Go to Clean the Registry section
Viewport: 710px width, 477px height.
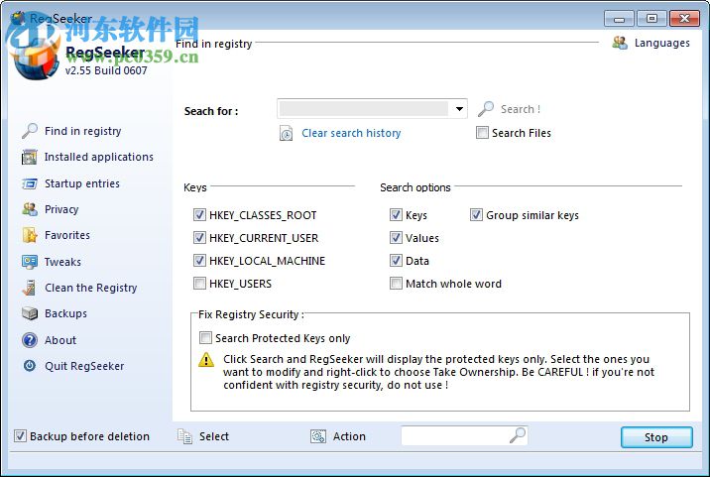coord(90,288)
